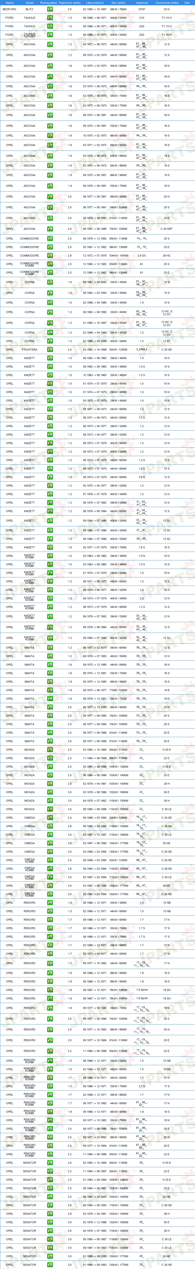This screenshot has height=1269, width=195.
Task: Click the fuel icon in the BEDFORD BLITZ row
Action: [50, 9]
